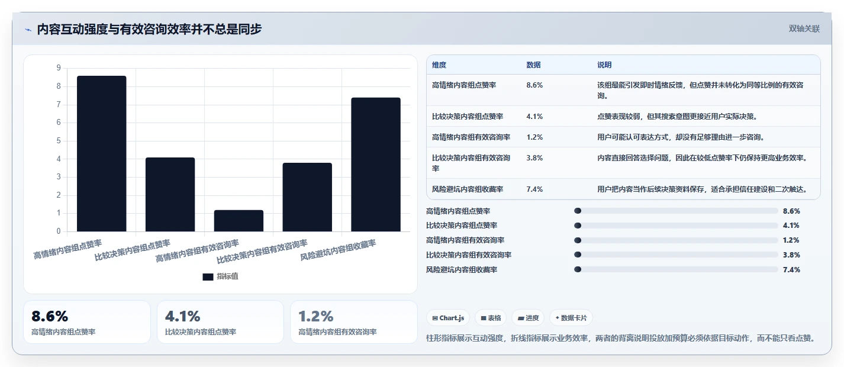Click the 表格 chip

(491, 318)
